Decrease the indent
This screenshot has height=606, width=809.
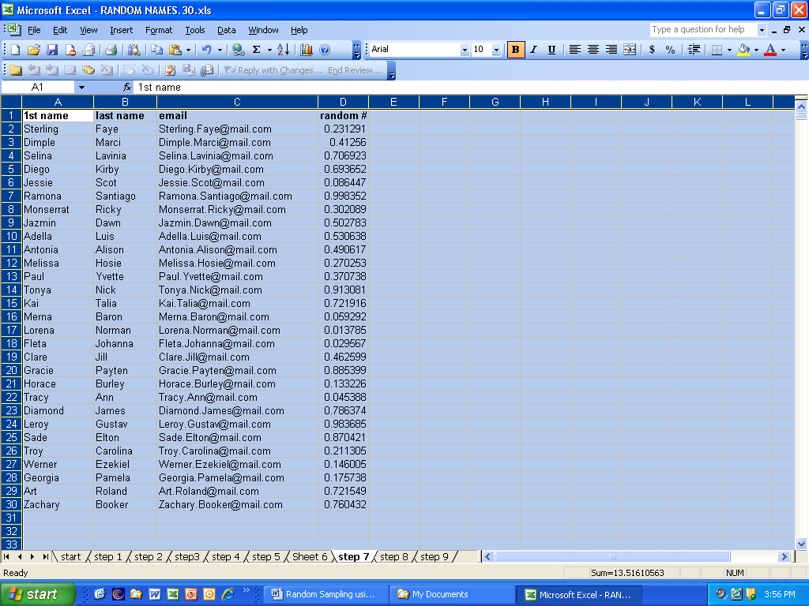(x=694, y=50)
